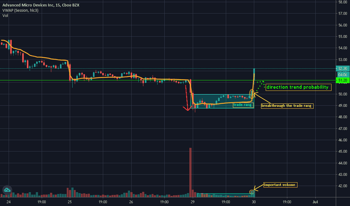This screenshot has height=206, width=350.
Task: Click the TradingView cloud logo icon
Action: point(7,190)
